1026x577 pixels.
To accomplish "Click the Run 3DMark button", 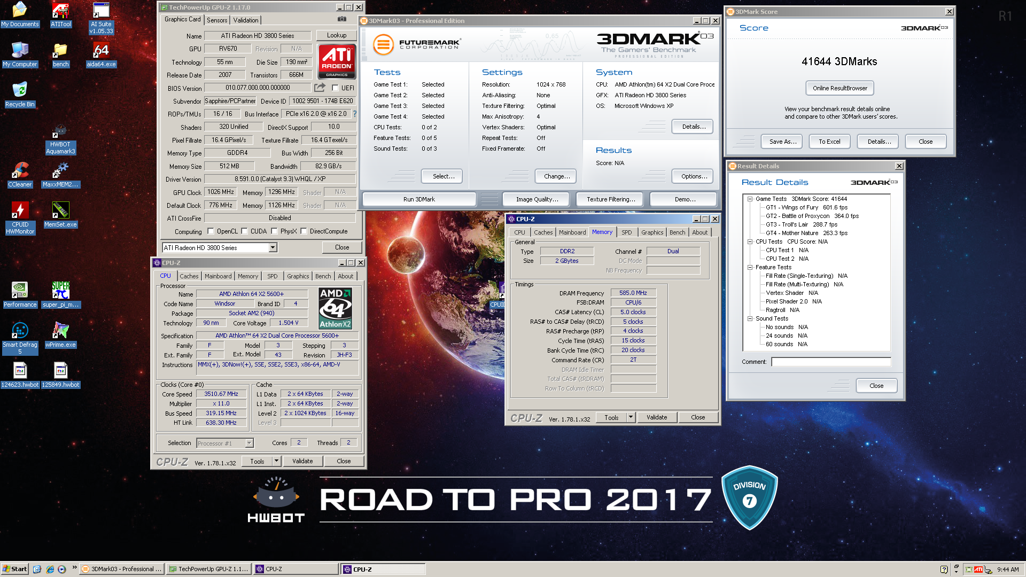I will (419, 199).
